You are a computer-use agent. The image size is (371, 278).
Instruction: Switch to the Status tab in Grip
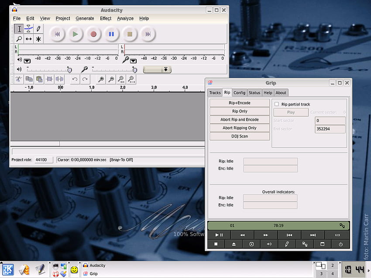point(254,93)
